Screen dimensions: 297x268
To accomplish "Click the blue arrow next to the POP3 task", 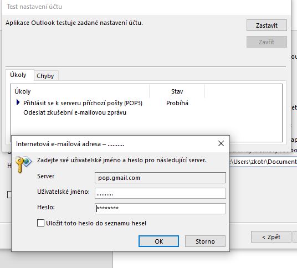I will point(18,102).
